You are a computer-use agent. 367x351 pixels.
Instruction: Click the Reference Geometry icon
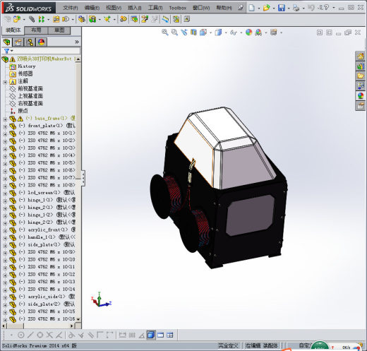pyautogui.click(x=107, y=19)
